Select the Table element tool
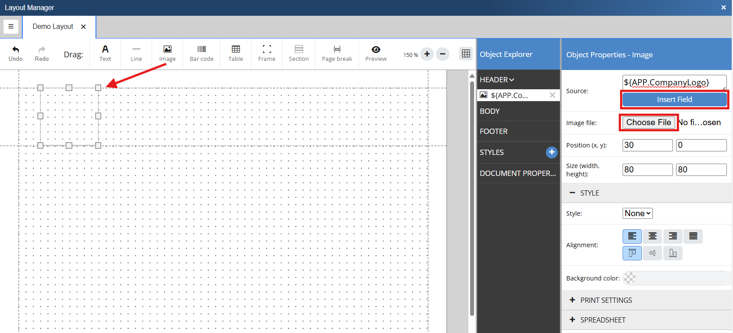 tap(235, 53)
